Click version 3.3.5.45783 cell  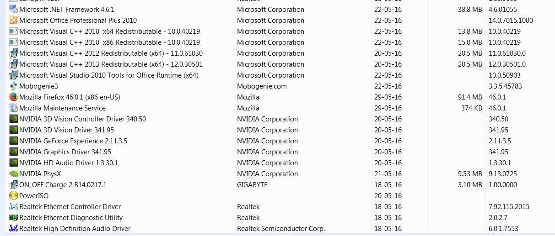click(x=505, y=86)
